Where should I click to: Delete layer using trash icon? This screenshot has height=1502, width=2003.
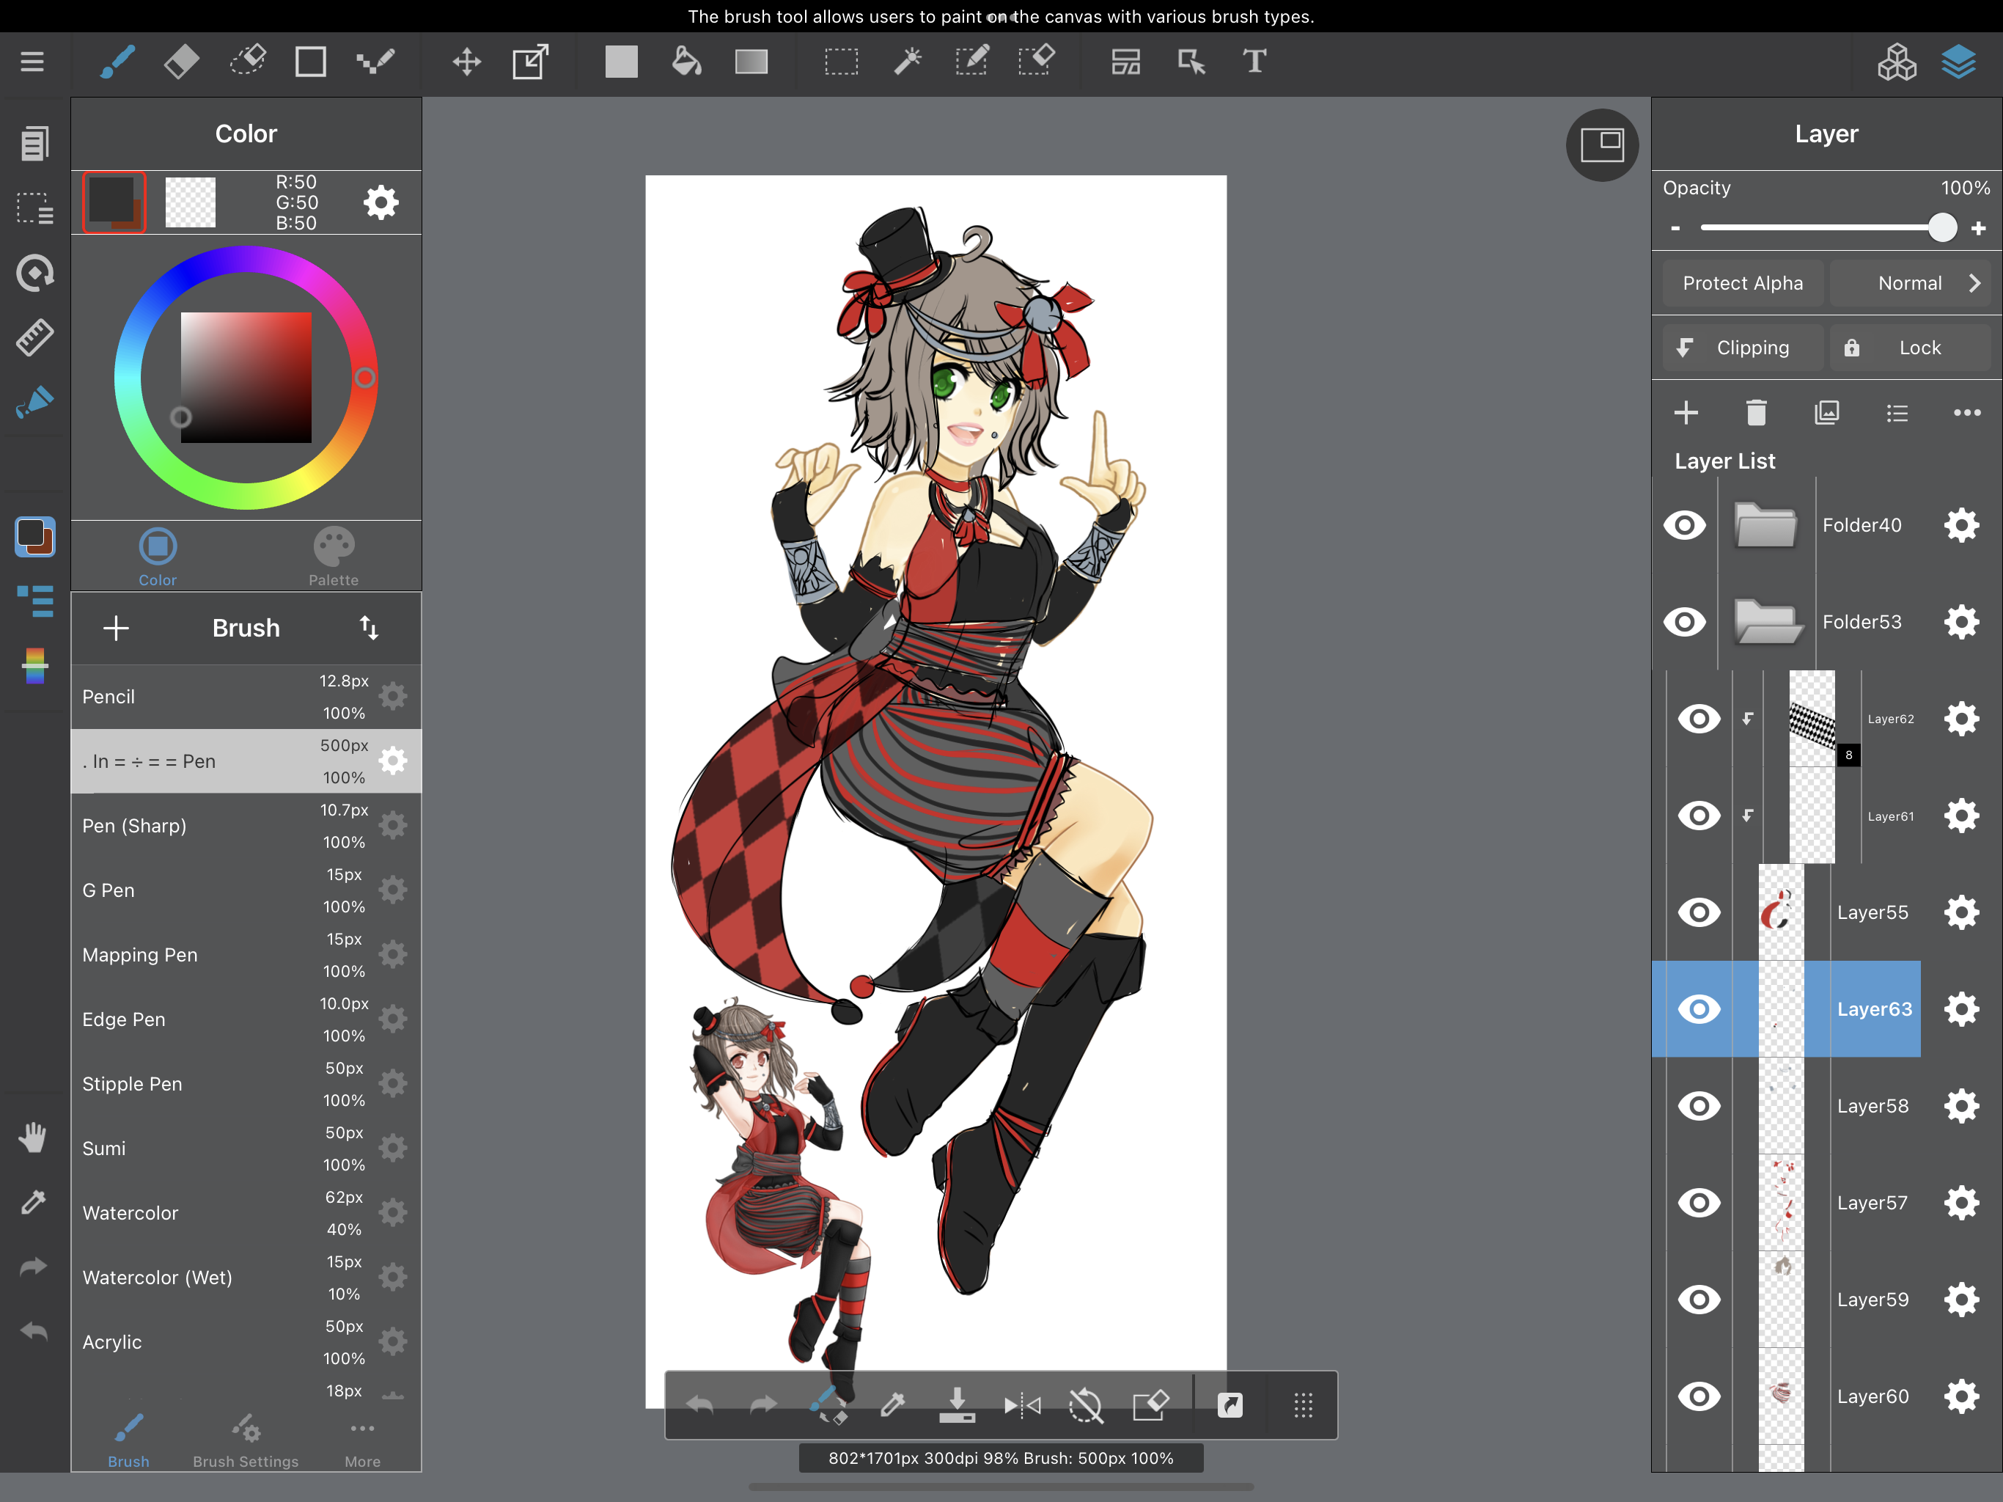click(1756, 413)
